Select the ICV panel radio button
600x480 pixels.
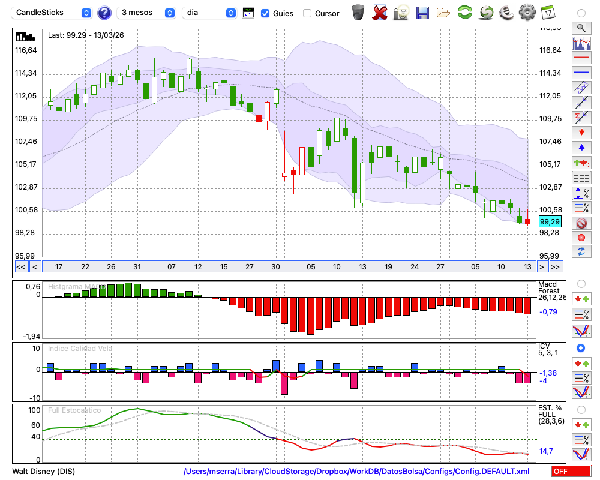coord(581,348)
